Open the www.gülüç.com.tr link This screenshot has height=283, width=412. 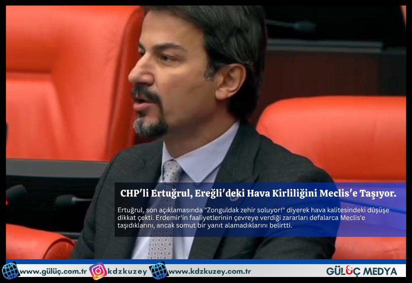[53, 271]
